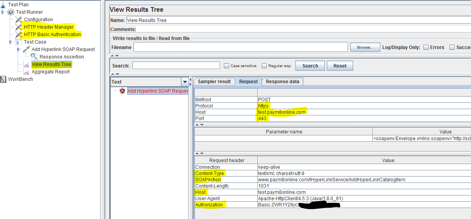Click the Parameter name column header
Image resolution: width=471 pixels, height=219 pixels.
284,132
